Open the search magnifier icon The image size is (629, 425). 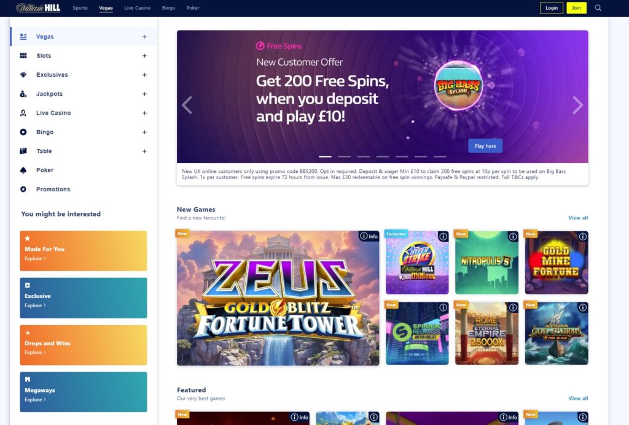coord(598,8)
